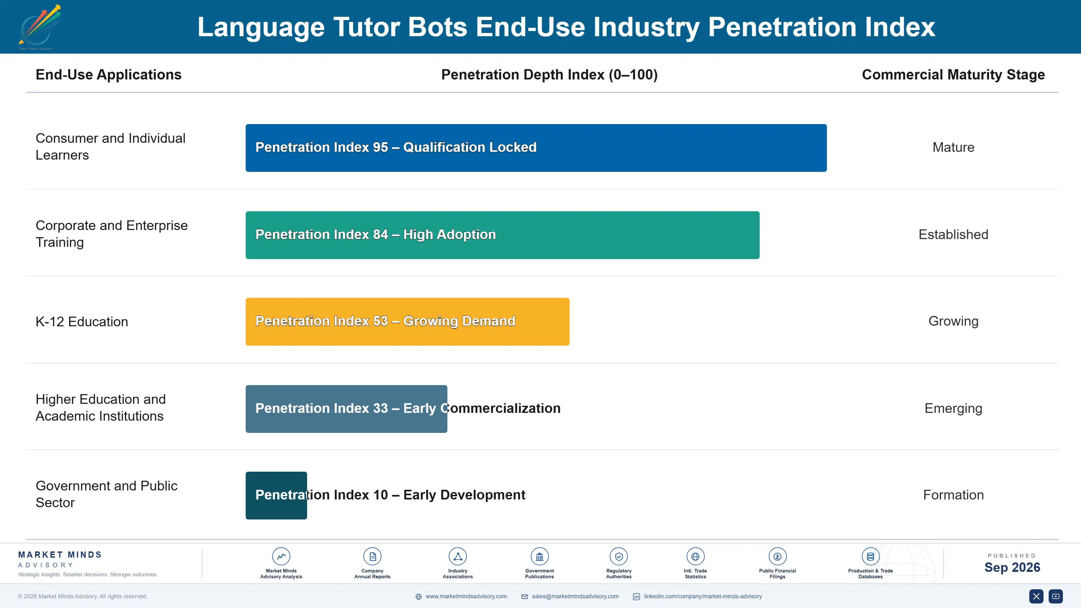The height and width of the screenshot is (608, 1081).
Task: Click the MARKET MINDS ADVISORY footer wordmark
Action: 59,559
